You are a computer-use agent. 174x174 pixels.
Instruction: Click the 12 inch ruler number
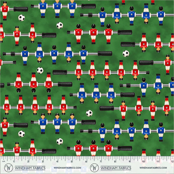(x=172, y=162)
